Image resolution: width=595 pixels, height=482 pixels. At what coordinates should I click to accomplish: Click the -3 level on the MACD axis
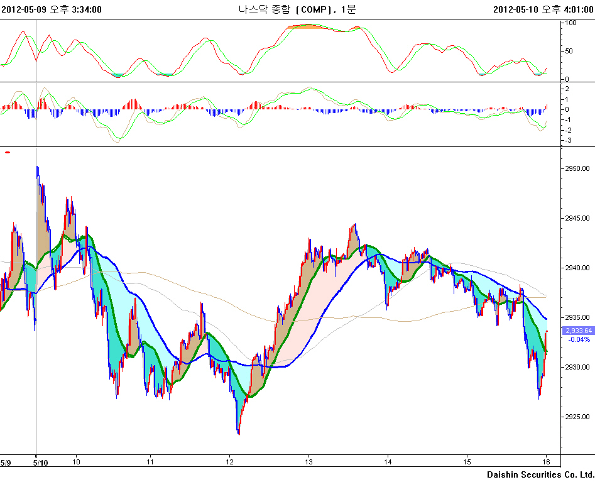pyautogui.click(x=568, y=140)
